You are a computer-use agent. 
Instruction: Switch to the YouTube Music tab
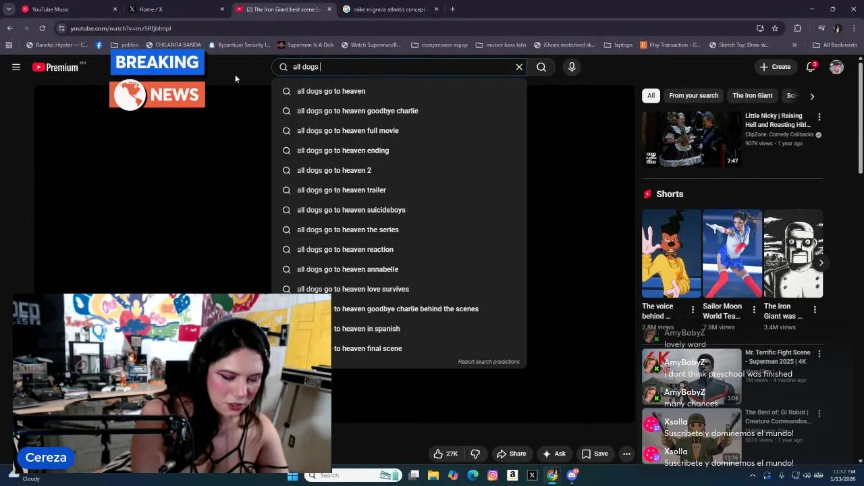point(70,9)
